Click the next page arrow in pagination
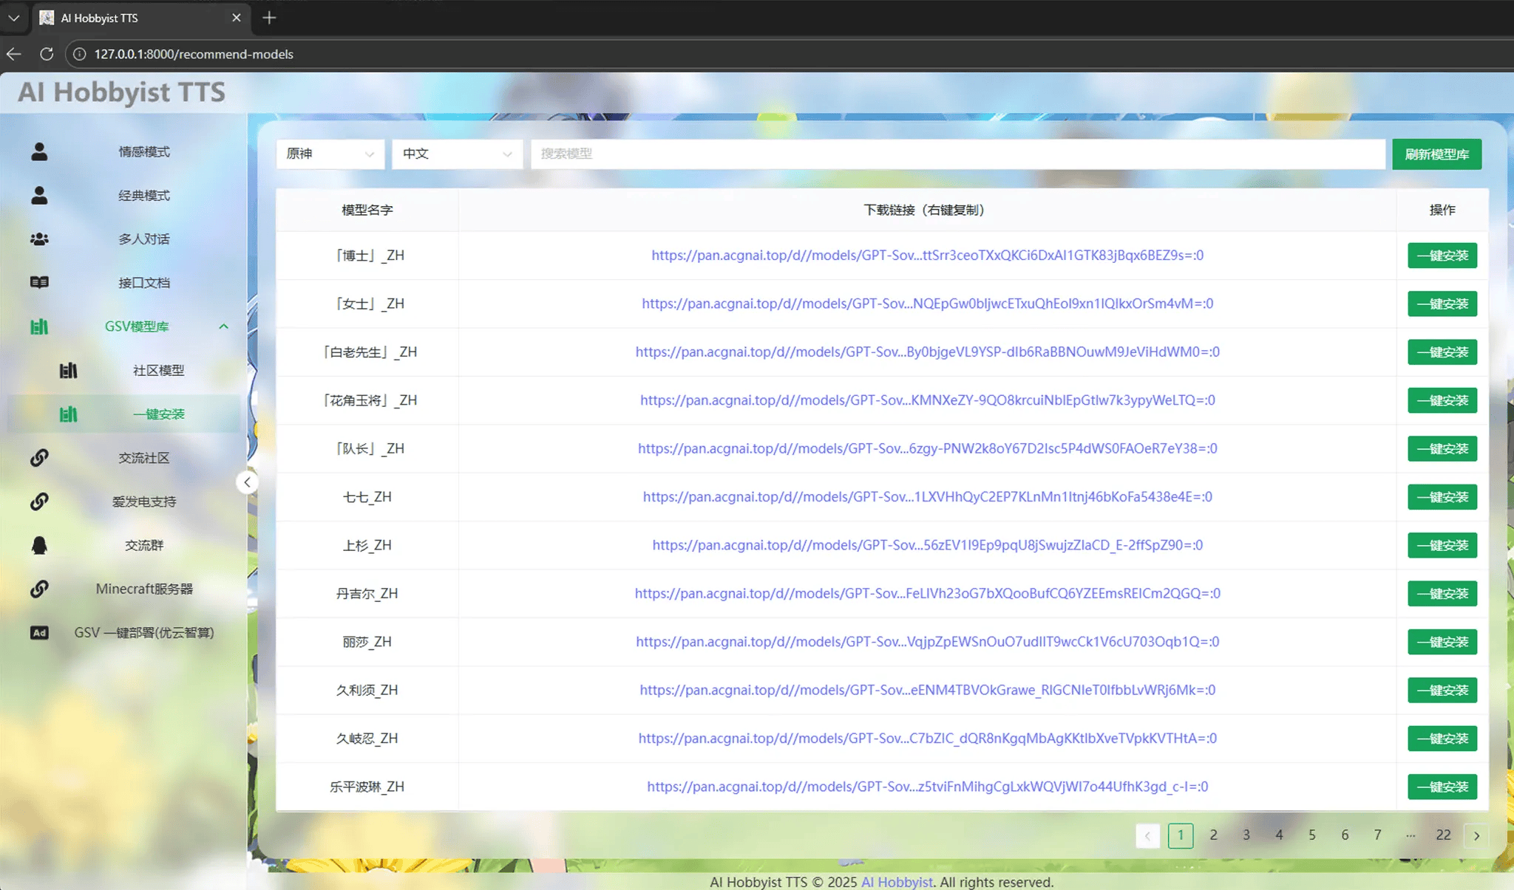Screen dimensions: 1514x890 pos(1476,835)
